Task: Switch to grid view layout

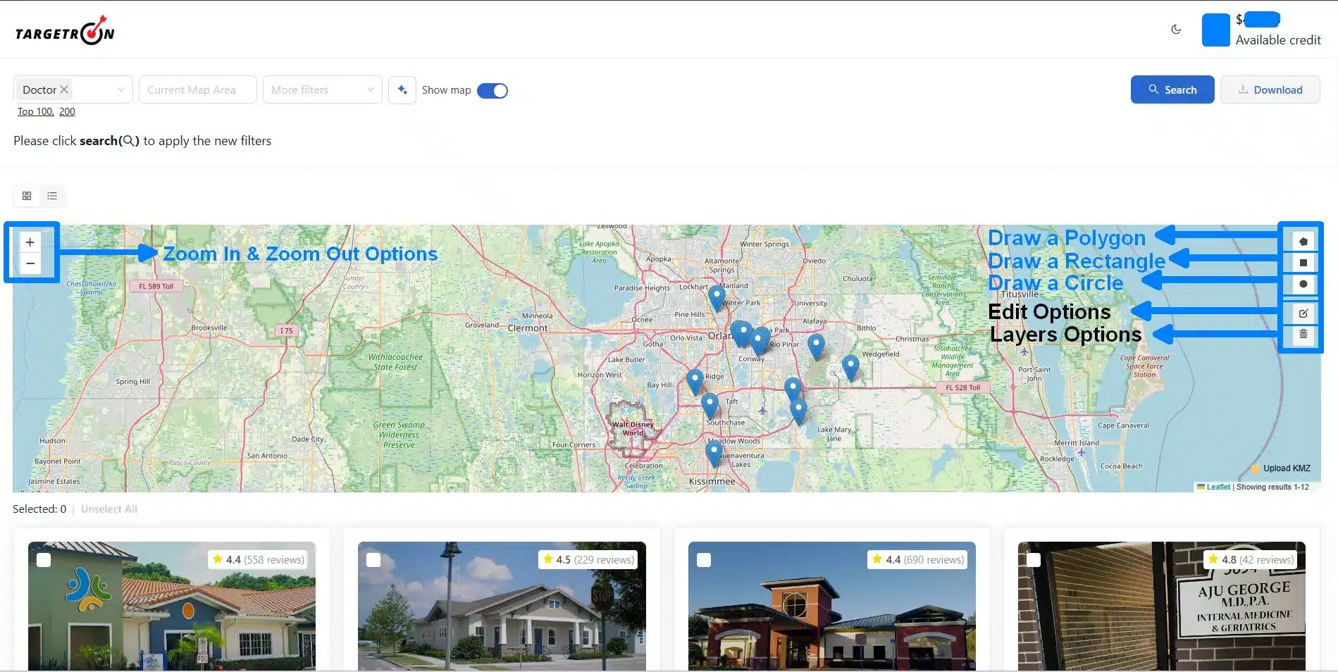Action: coord(27,196)
